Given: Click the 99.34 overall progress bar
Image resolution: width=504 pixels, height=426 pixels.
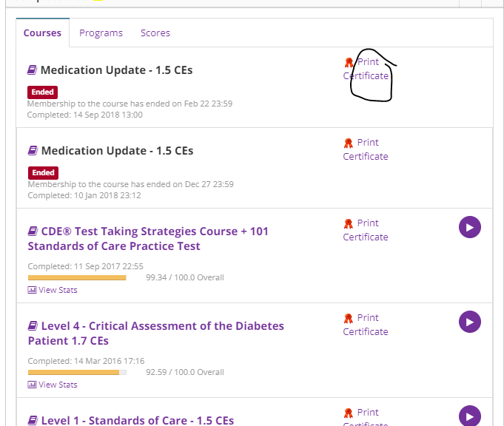Looking at the screenshot, I should tap(77, 278).
